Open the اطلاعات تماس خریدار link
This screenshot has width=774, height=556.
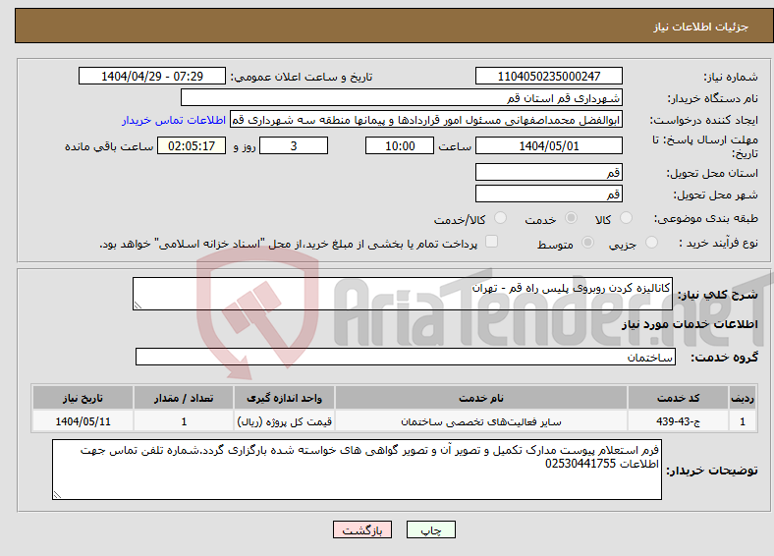174,120
